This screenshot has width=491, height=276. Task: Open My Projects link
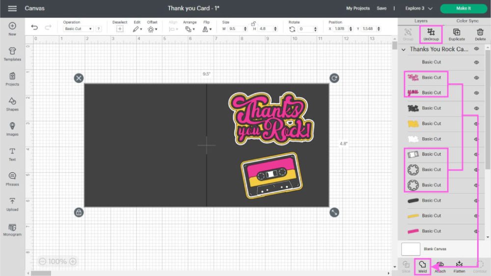coord(357,8)
